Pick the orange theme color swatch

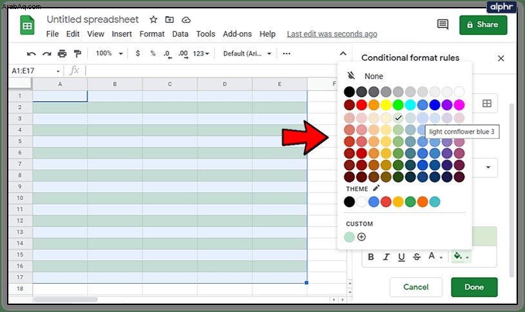point(423,202)
